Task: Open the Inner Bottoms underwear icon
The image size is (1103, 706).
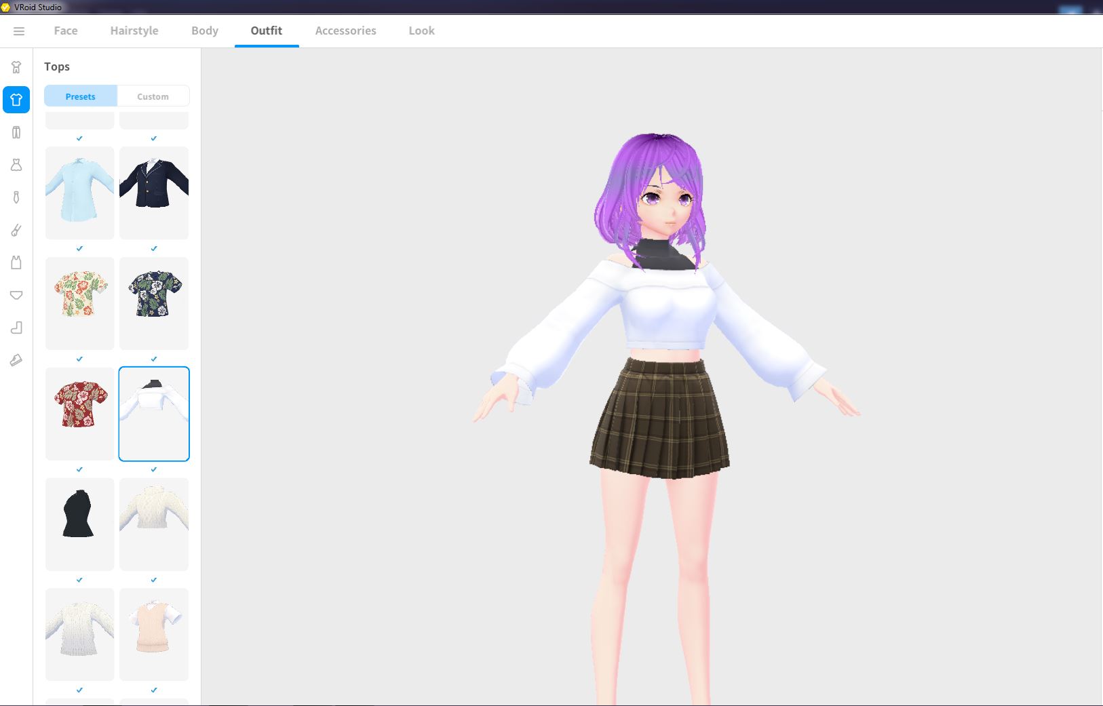Action: point(16,295)
